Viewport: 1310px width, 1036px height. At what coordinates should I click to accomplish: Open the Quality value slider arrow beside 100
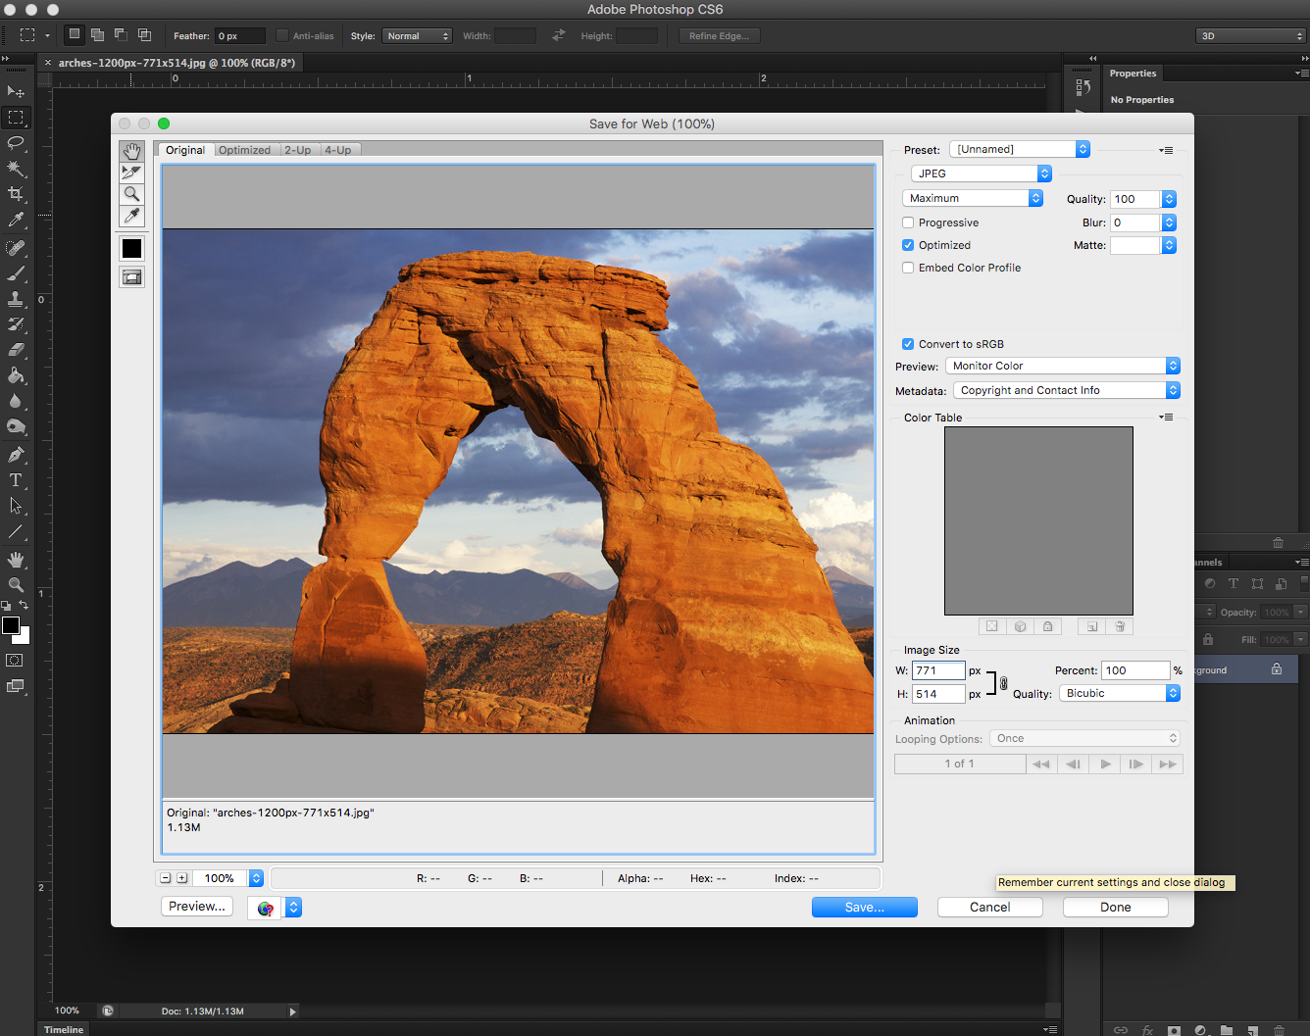coord(1169,199)
